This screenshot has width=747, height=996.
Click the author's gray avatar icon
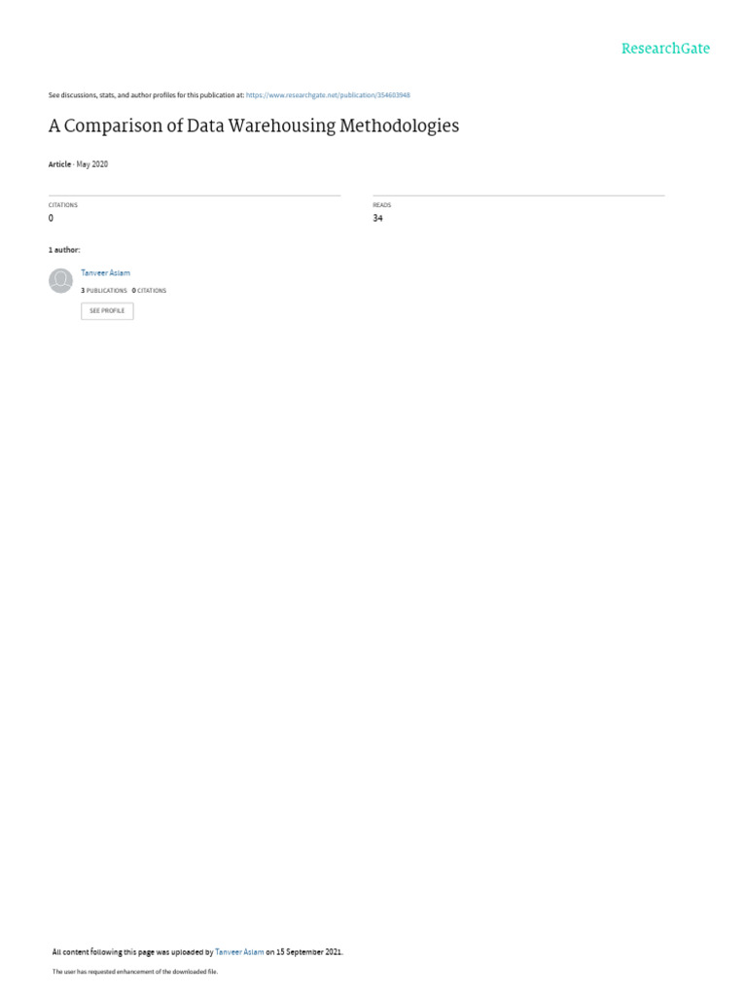pos(61,281)
